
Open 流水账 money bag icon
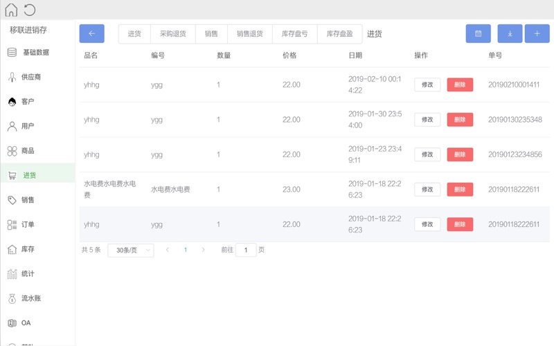pos(12,298)
